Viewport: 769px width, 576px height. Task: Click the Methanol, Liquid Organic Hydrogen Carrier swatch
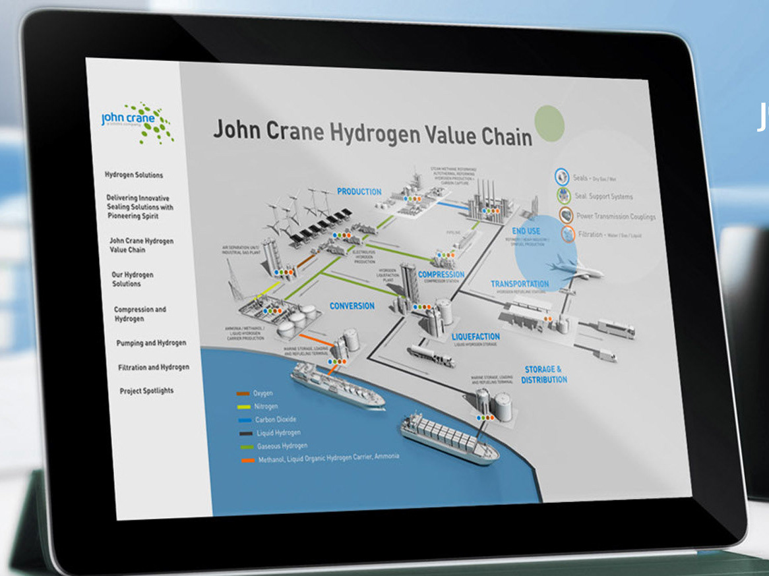(248, 460)
